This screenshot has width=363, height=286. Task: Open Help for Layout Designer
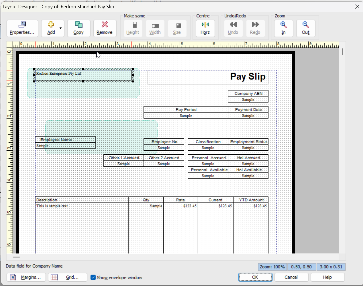coord(327,277)
